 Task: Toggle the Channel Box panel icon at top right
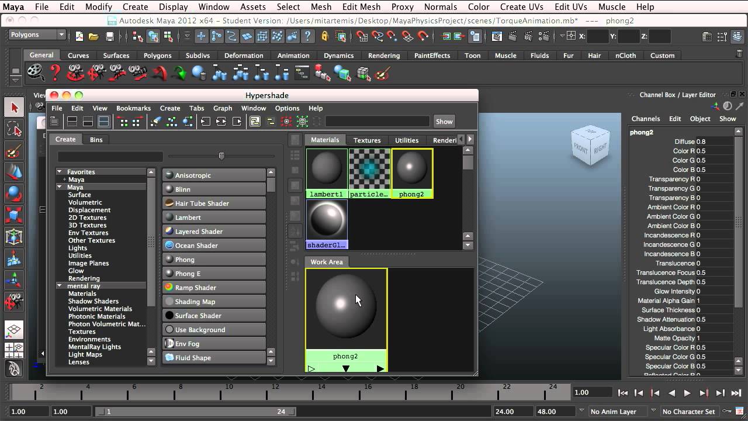click(x=739, y=36)
